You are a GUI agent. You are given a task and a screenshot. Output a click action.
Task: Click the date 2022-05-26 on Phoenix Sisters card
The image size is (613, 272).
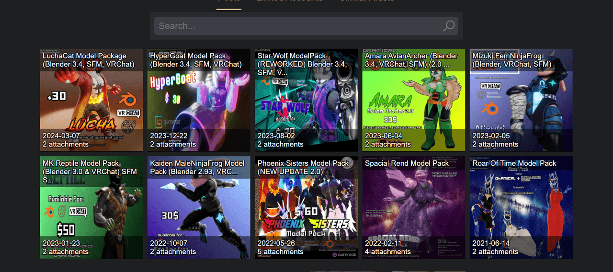point(276,243)
